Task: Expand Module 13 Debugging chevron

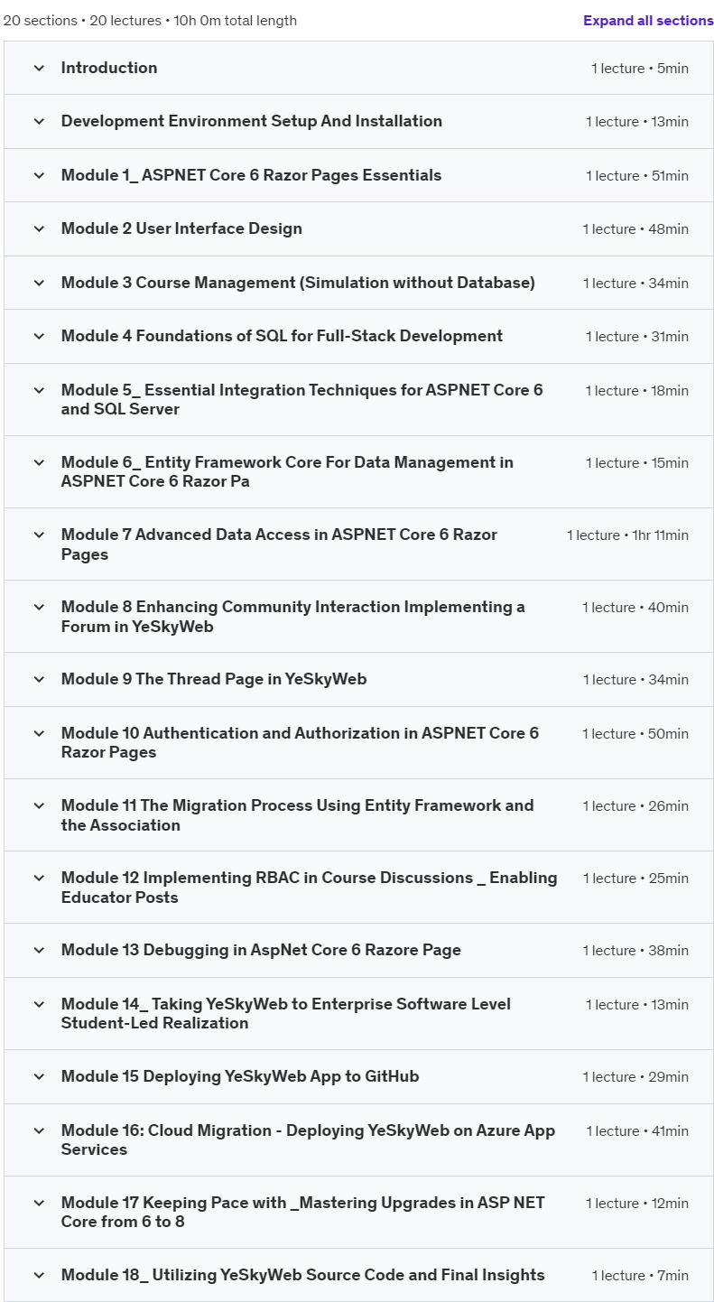Action: point(39,950)
